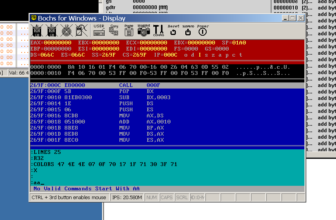This screenshot has width=336, height=220.
Task: Click the SCRL lock status indicator
Action: [x=182, y=198]
